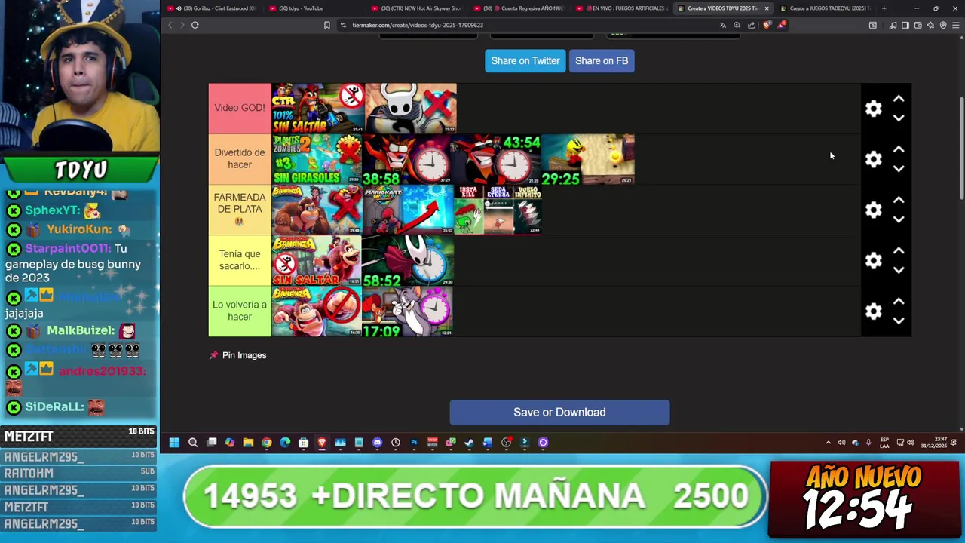Select the Divertido de hacer tier label
965x543 pixels.
click(x=240, y=158)
